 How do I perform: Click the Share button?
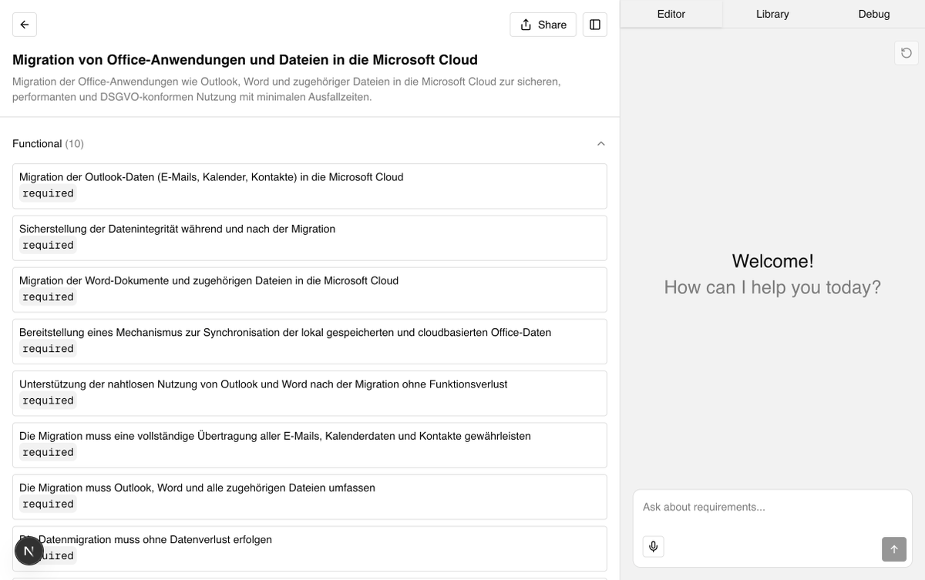tap(543, 25)
